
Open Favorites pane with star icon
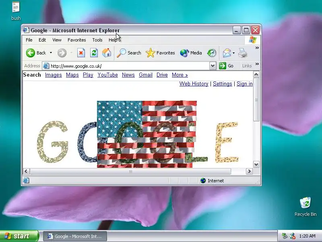point(150,53)
